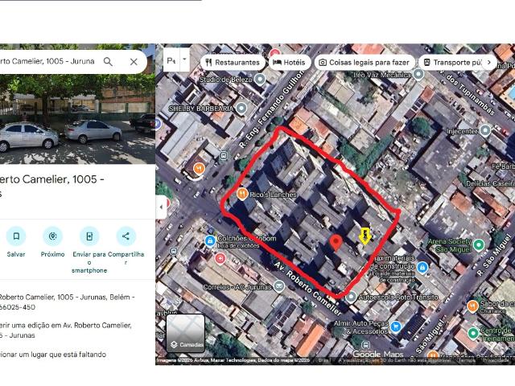Click the Studio de Beleza marker
The width and height of the screenshot is (515, 386).
pos(260,79)
